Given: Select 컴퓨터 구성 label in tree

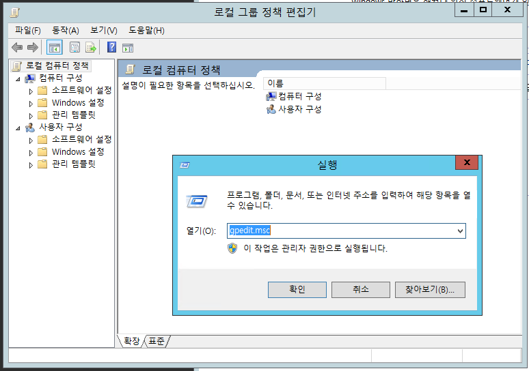Looking at the screenshot, I should tap(61, 78).
